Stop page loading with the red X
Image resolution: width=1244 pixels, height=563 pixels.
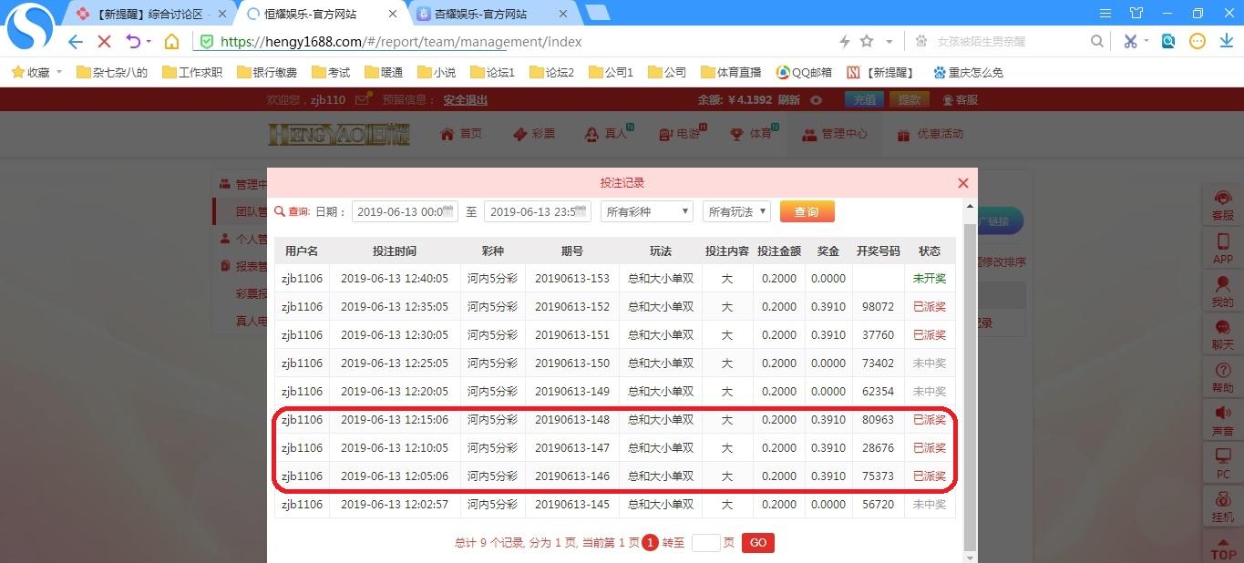104,42
